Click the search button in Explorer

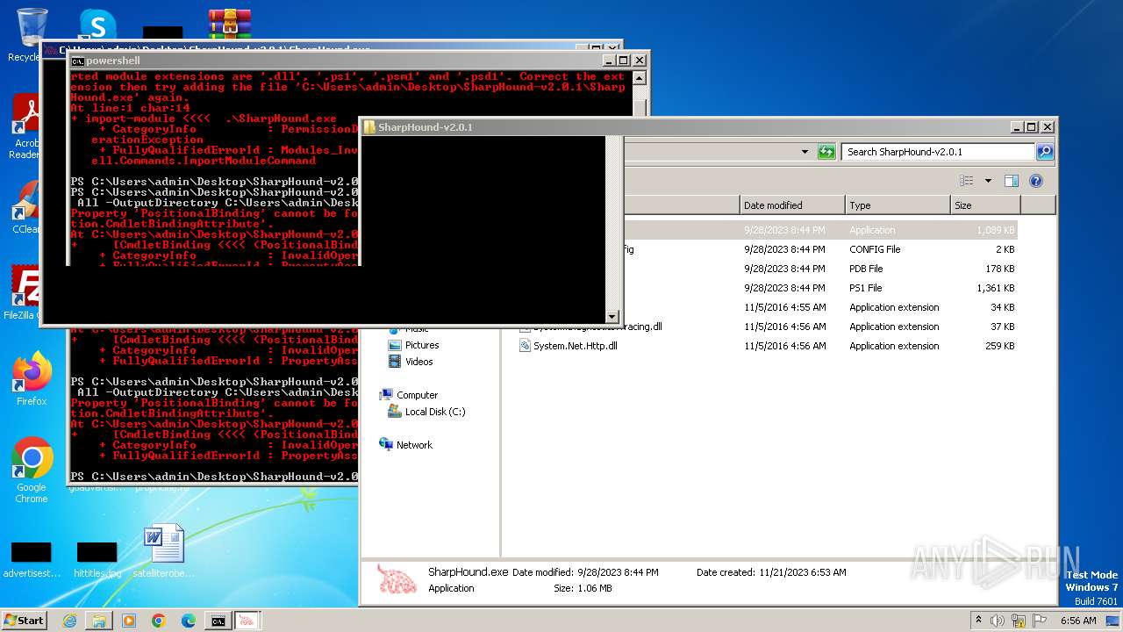[1045, 152]
